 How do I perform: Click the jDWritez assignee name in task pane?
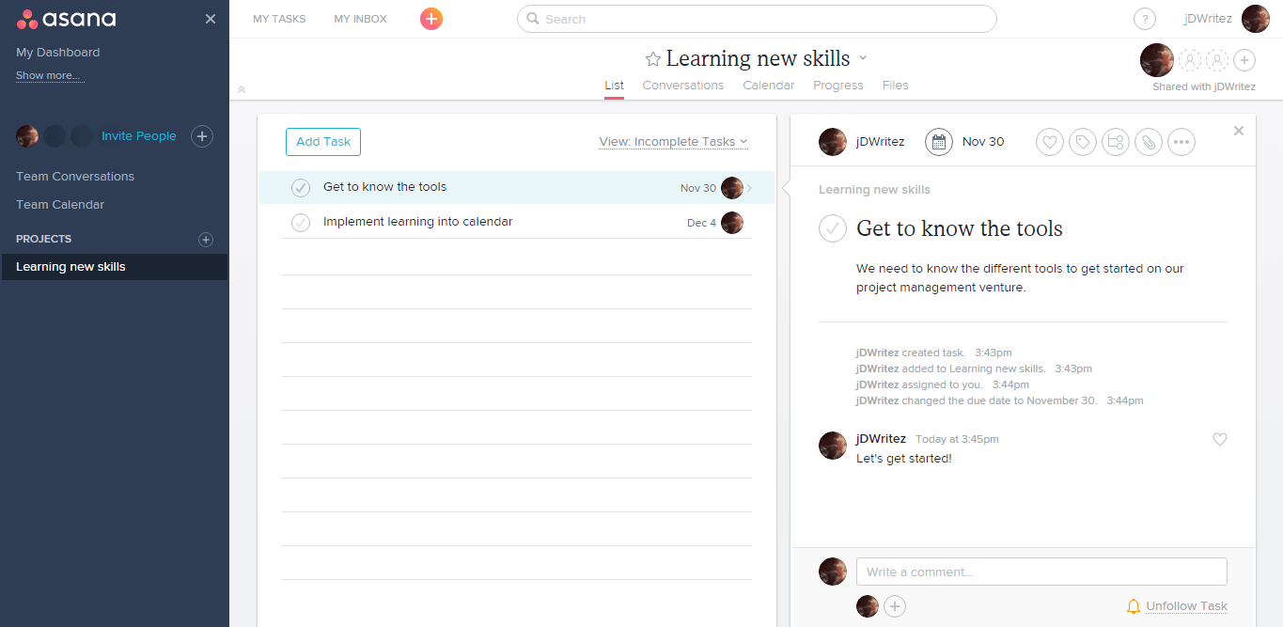[881, 142]
